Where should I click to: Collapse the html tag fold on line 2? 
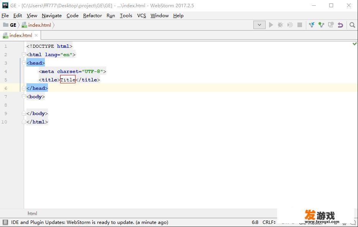pyautogui.click(x=24, y=54)
